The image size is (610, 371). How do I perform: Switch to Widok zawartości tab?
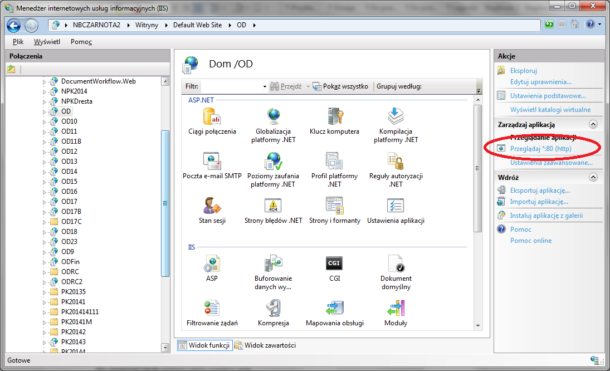click(x=265, y=345)
